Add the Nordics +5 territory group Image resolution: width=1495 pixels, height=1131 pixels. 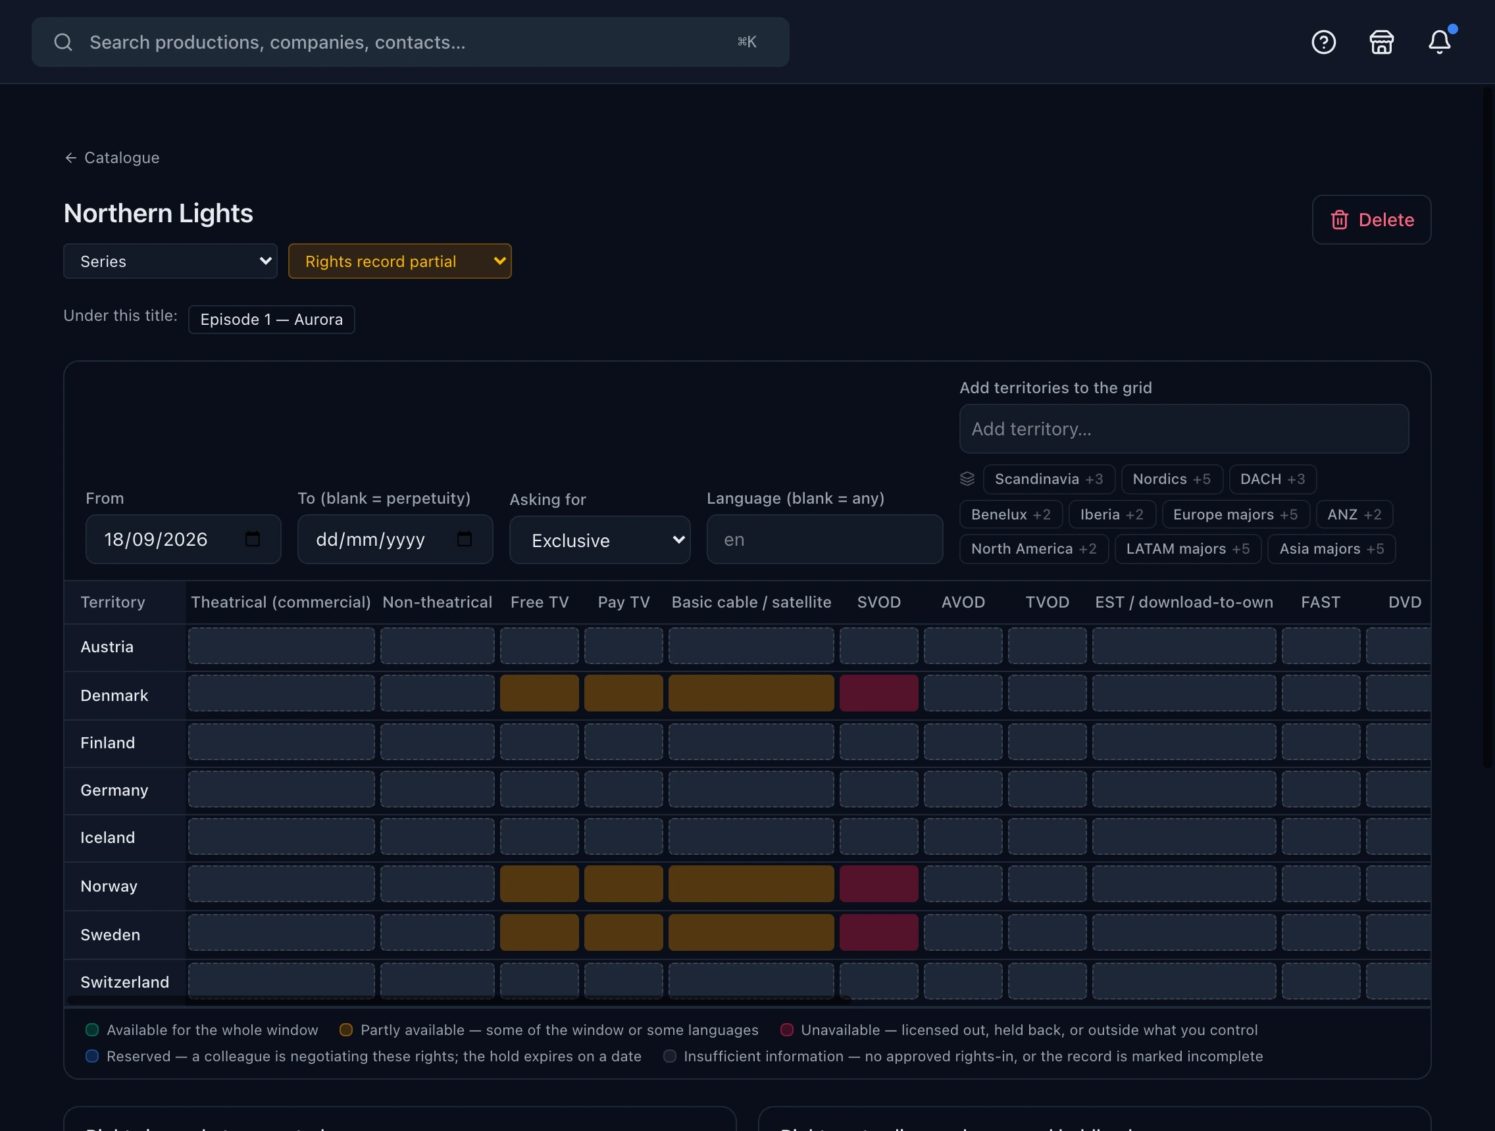pos(1172,479)
